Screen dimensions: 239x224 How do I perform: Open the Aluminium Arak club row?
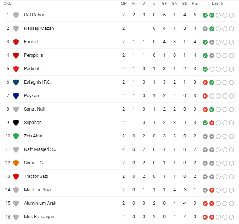pos(119,203)
